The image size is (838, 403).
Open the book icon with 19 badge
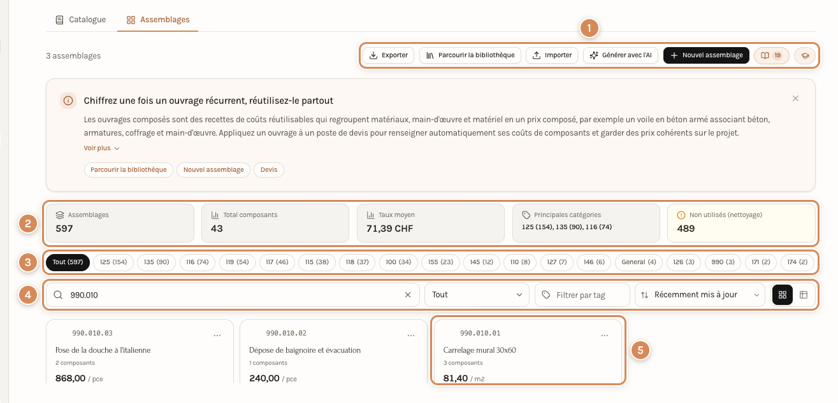(772, 55)
